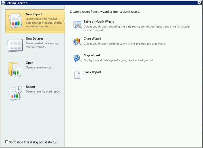Switch to the New Dataset section
The width and height of the screenshot is (203, 148).
pos(34,39)
